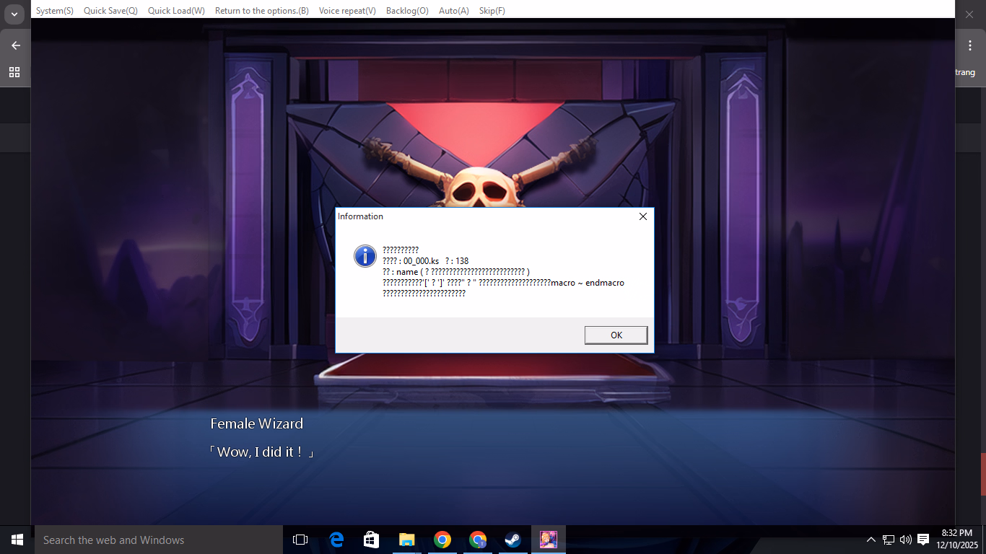Click the 'name (' error line text

[456, 271]
